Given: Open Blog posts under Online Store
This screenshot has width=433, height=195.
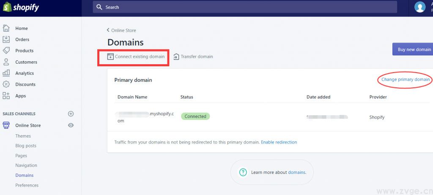Looking at the screenshot, I should point(26,146).
